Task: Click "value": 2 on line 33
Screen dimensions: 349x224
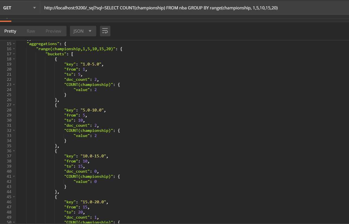Action: coord(85,136)
